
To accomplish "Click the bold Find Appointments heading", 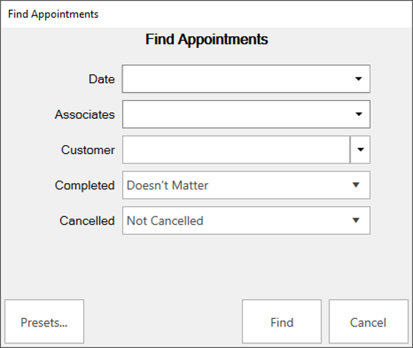I will pyautogui.click(x=206, y=39).
